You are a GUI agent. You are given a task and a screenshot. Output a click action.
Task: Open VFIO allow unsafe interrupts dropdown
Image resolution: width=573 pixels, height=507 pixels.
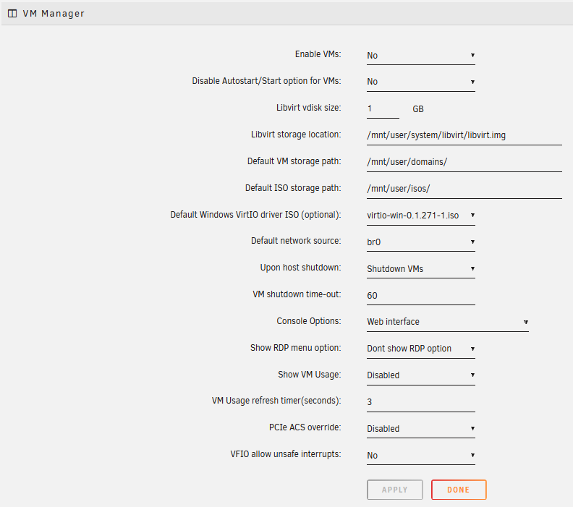coord(420,456)
